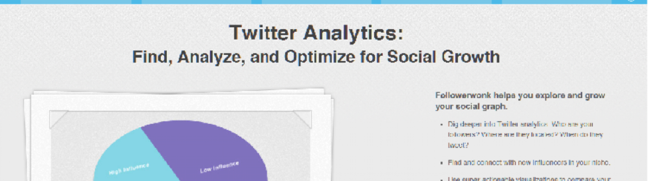Select the 'High influence' label on the chart

point(129,169)
